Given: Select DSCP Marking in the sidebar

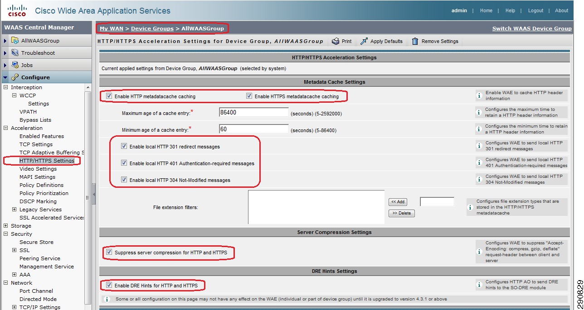Looking at the screenshot, I should [38, 201].
